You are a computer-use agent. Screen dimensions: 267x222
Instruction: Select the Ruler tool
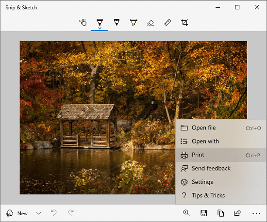(167, 22)
